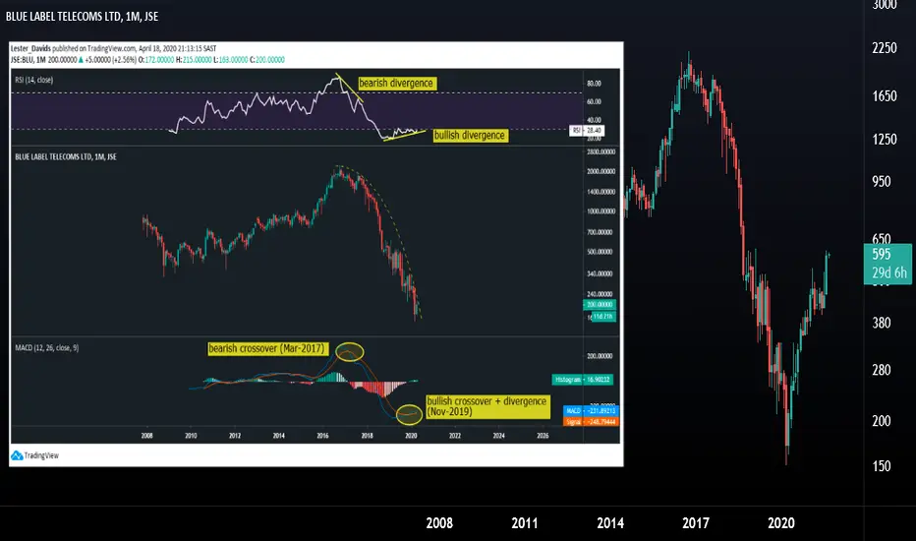This screenshot has width=916, height=541.
Task: Click the 200 price axis label
Action: (x=881, y=421)
